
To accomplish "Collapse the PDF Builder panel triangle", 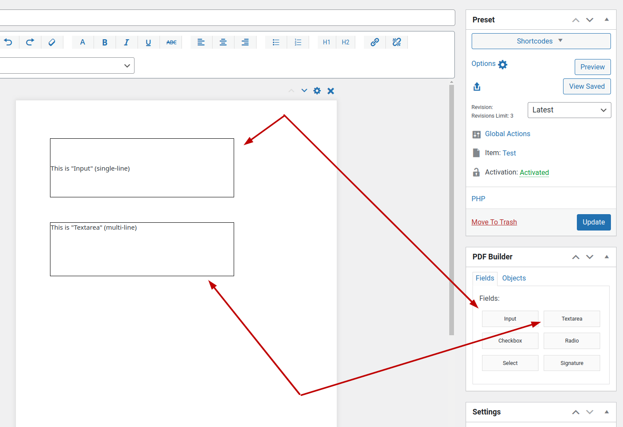I will pyautogui.click(x=607, y=257).
